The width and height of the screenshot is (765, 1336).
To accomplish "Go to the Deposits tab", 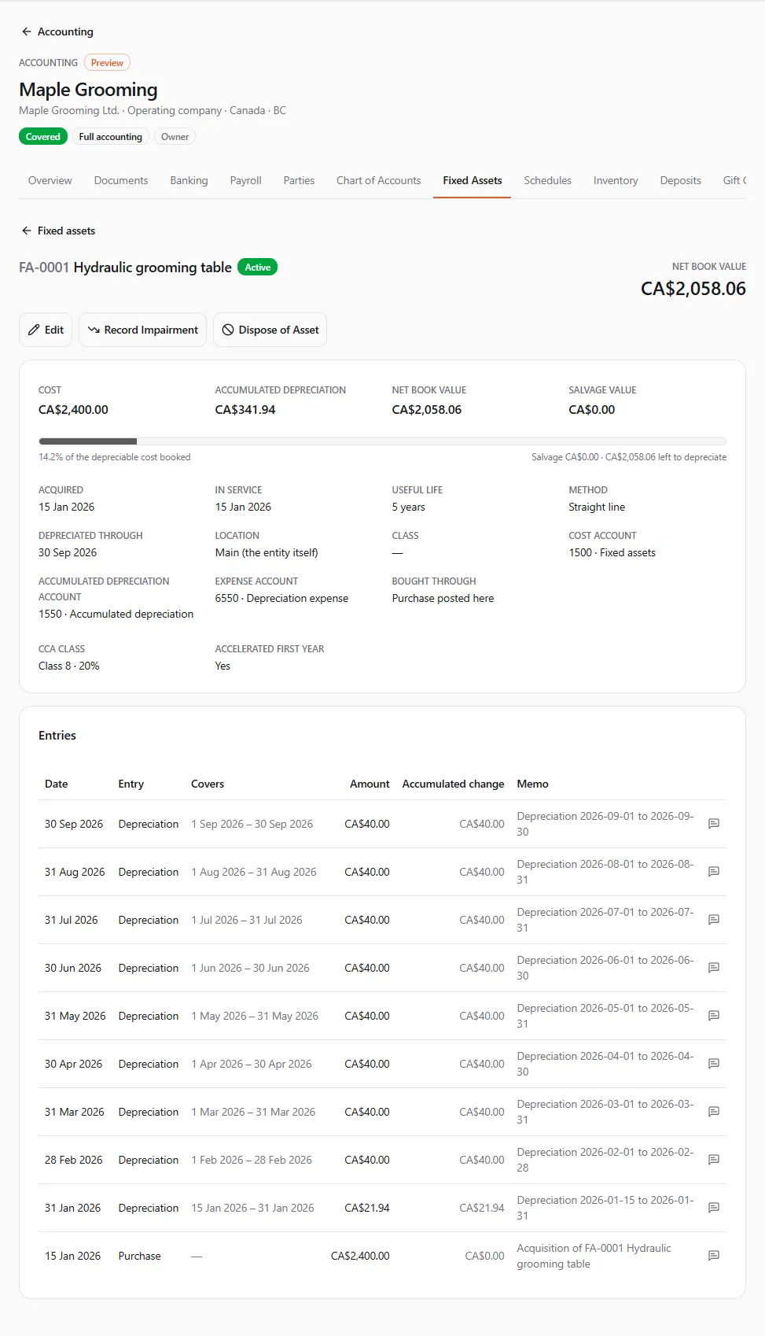I will coord(681,180).
